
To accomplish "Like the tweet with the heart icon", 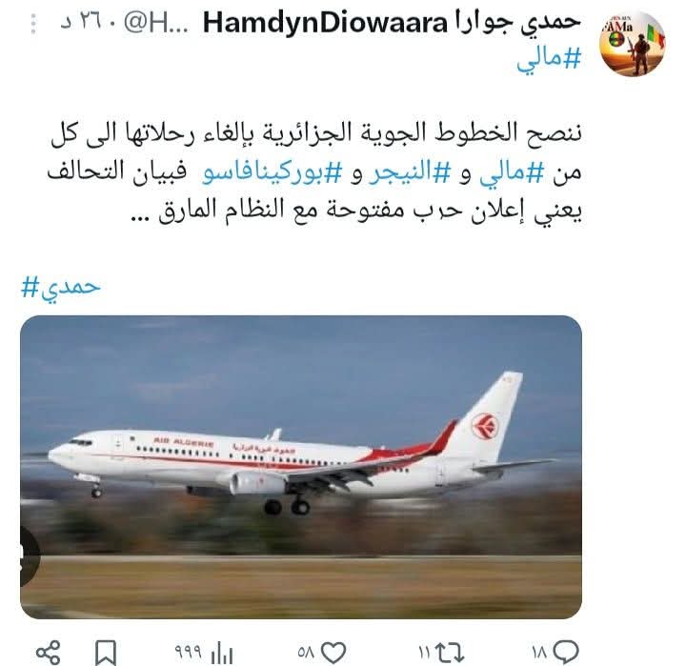I will 333,653.
